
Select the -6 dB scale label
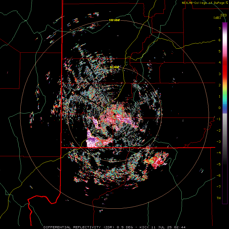tap(219, 176)
